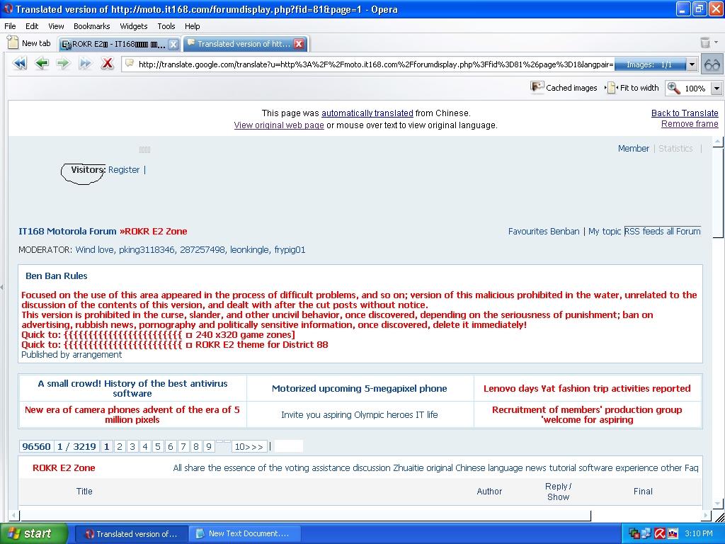Viewport: 725px width, 544px height.
Task: Click the Rewind navigation icon
Action: [x=20, y=63]
